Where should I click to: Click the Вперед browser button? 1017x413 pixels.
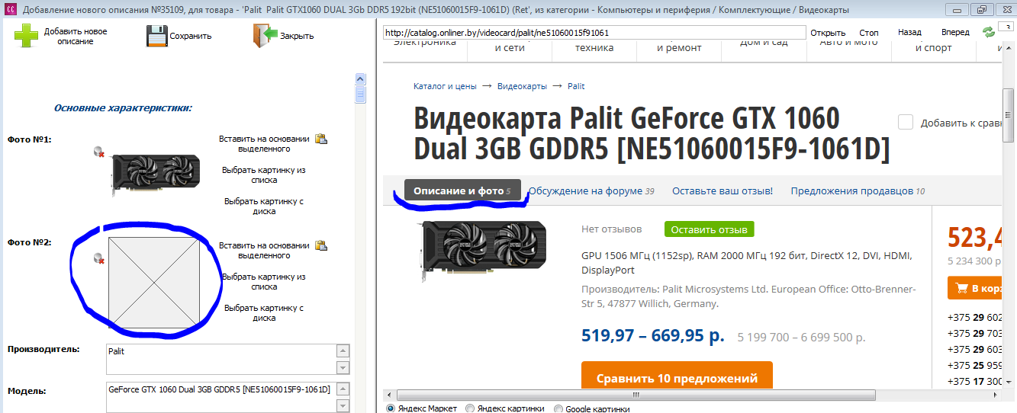[955, 33]
